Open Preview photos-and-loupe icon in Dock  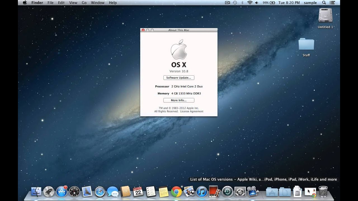pyautogui.click(x=189, y=192)
